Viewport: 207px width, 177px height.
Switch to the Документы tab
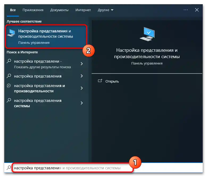59,10
